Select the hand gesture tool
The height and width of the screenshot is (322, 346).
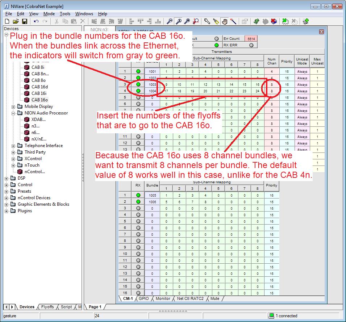point(225,22)
